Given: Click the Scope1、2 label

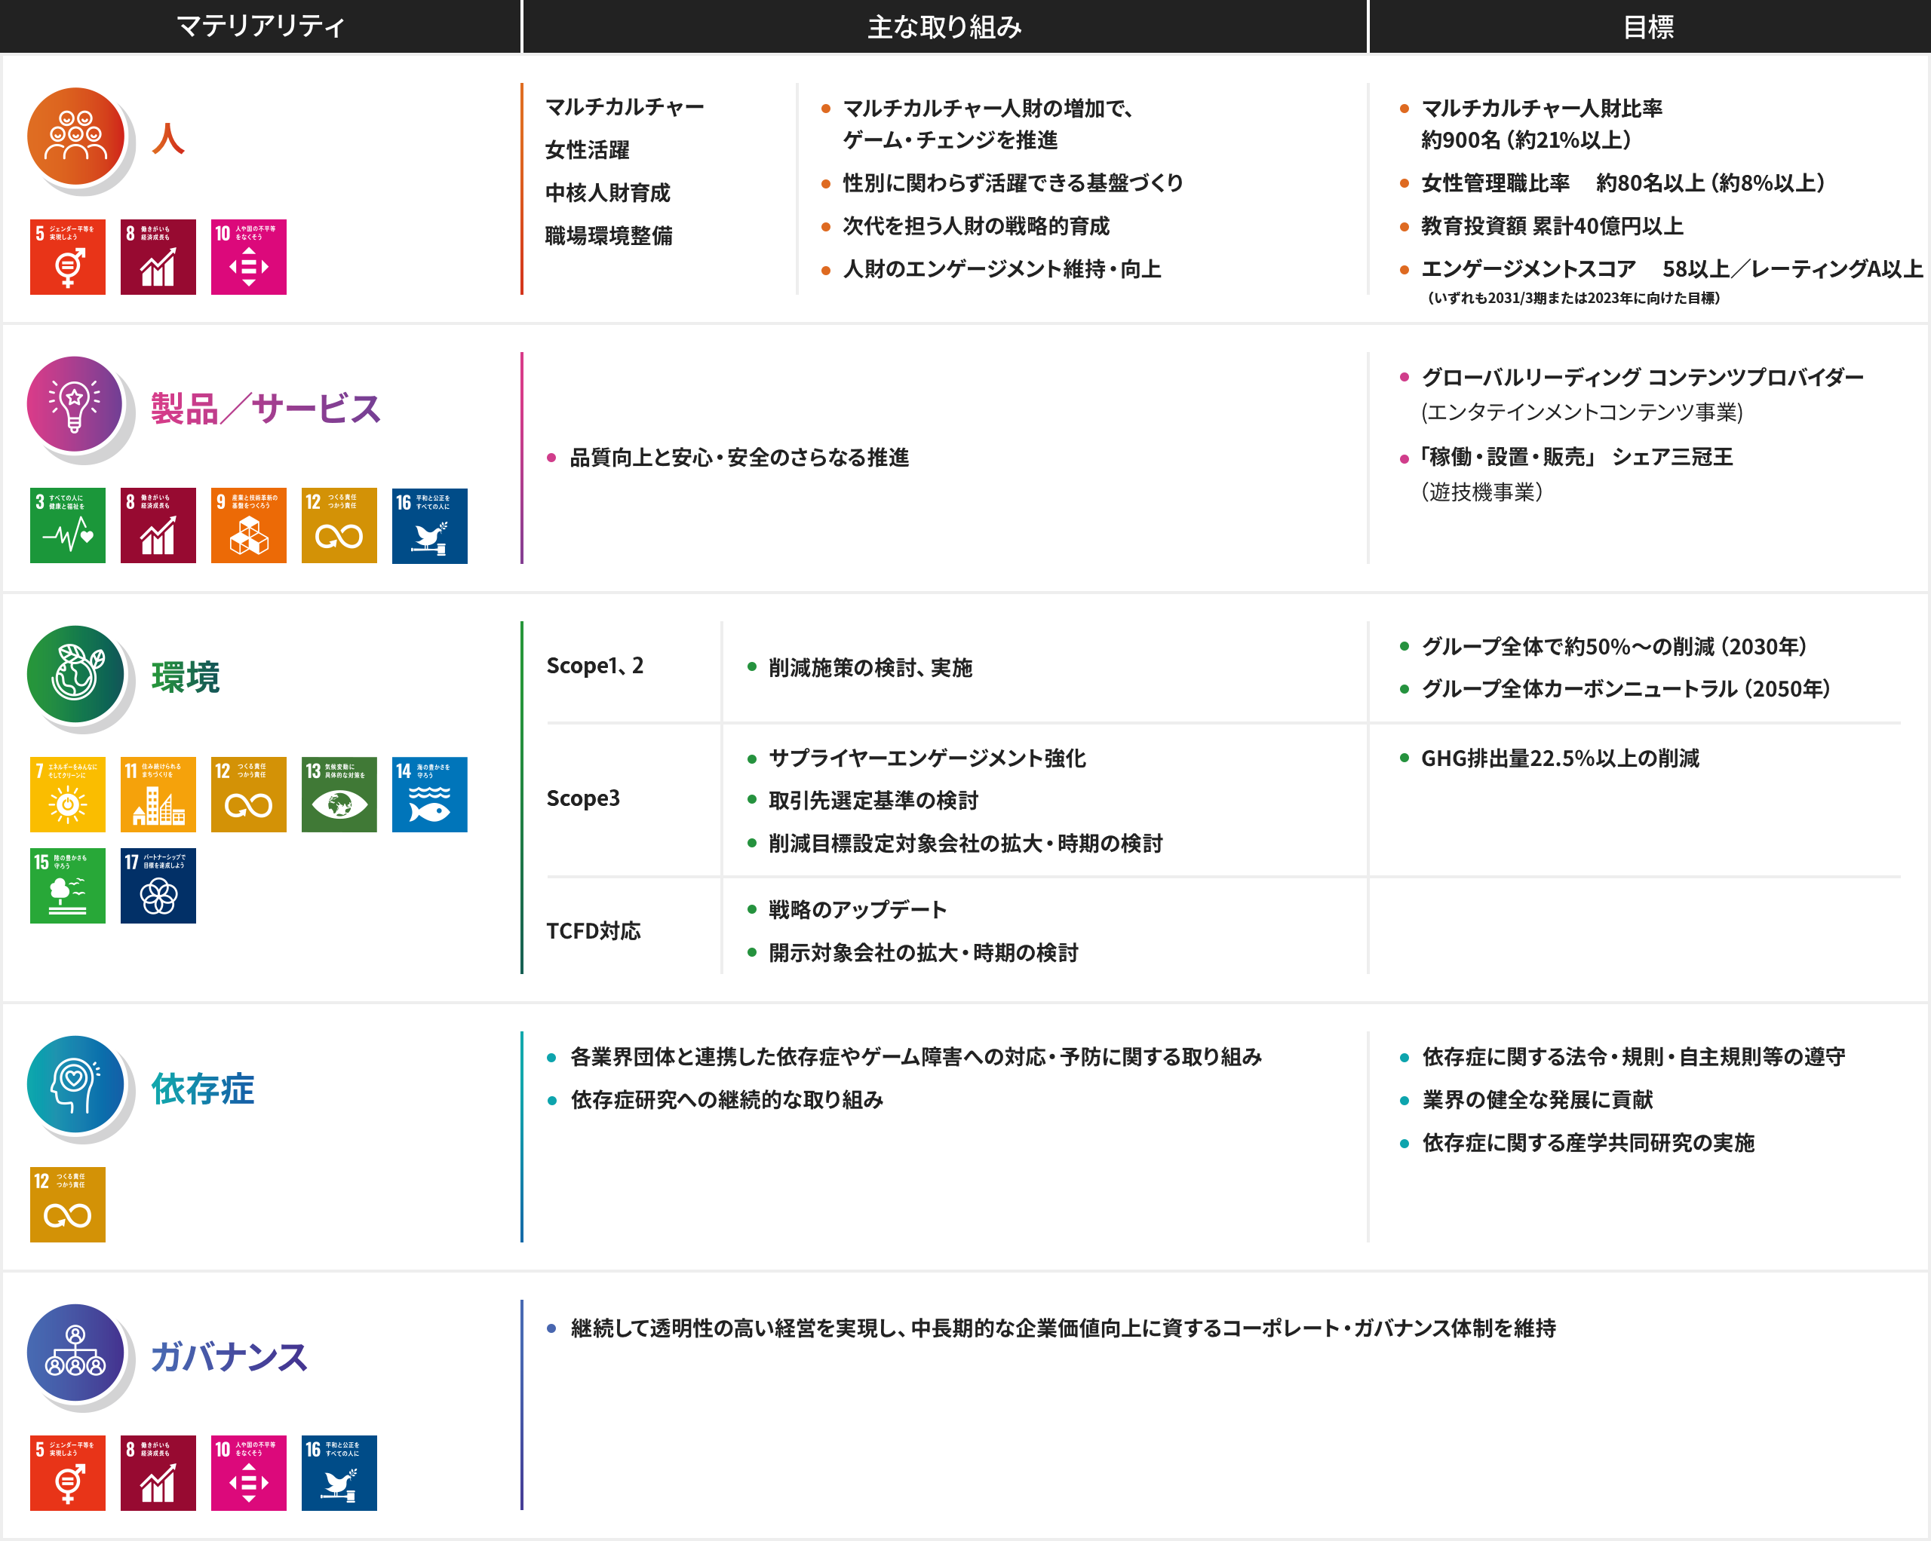Looking at the screenshot, I should (x=594, y=666).
